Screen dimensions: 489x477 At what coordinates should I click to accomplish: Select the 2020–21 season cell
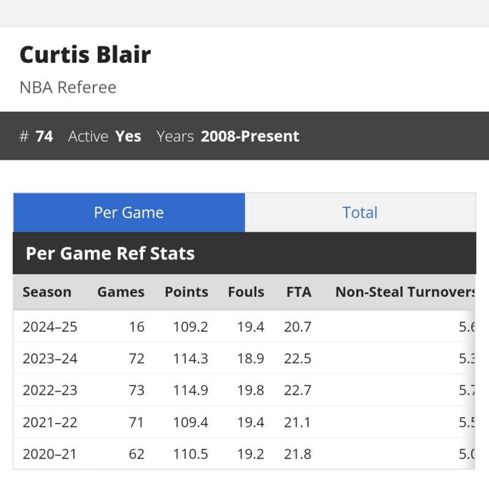[x=50, y=454]
